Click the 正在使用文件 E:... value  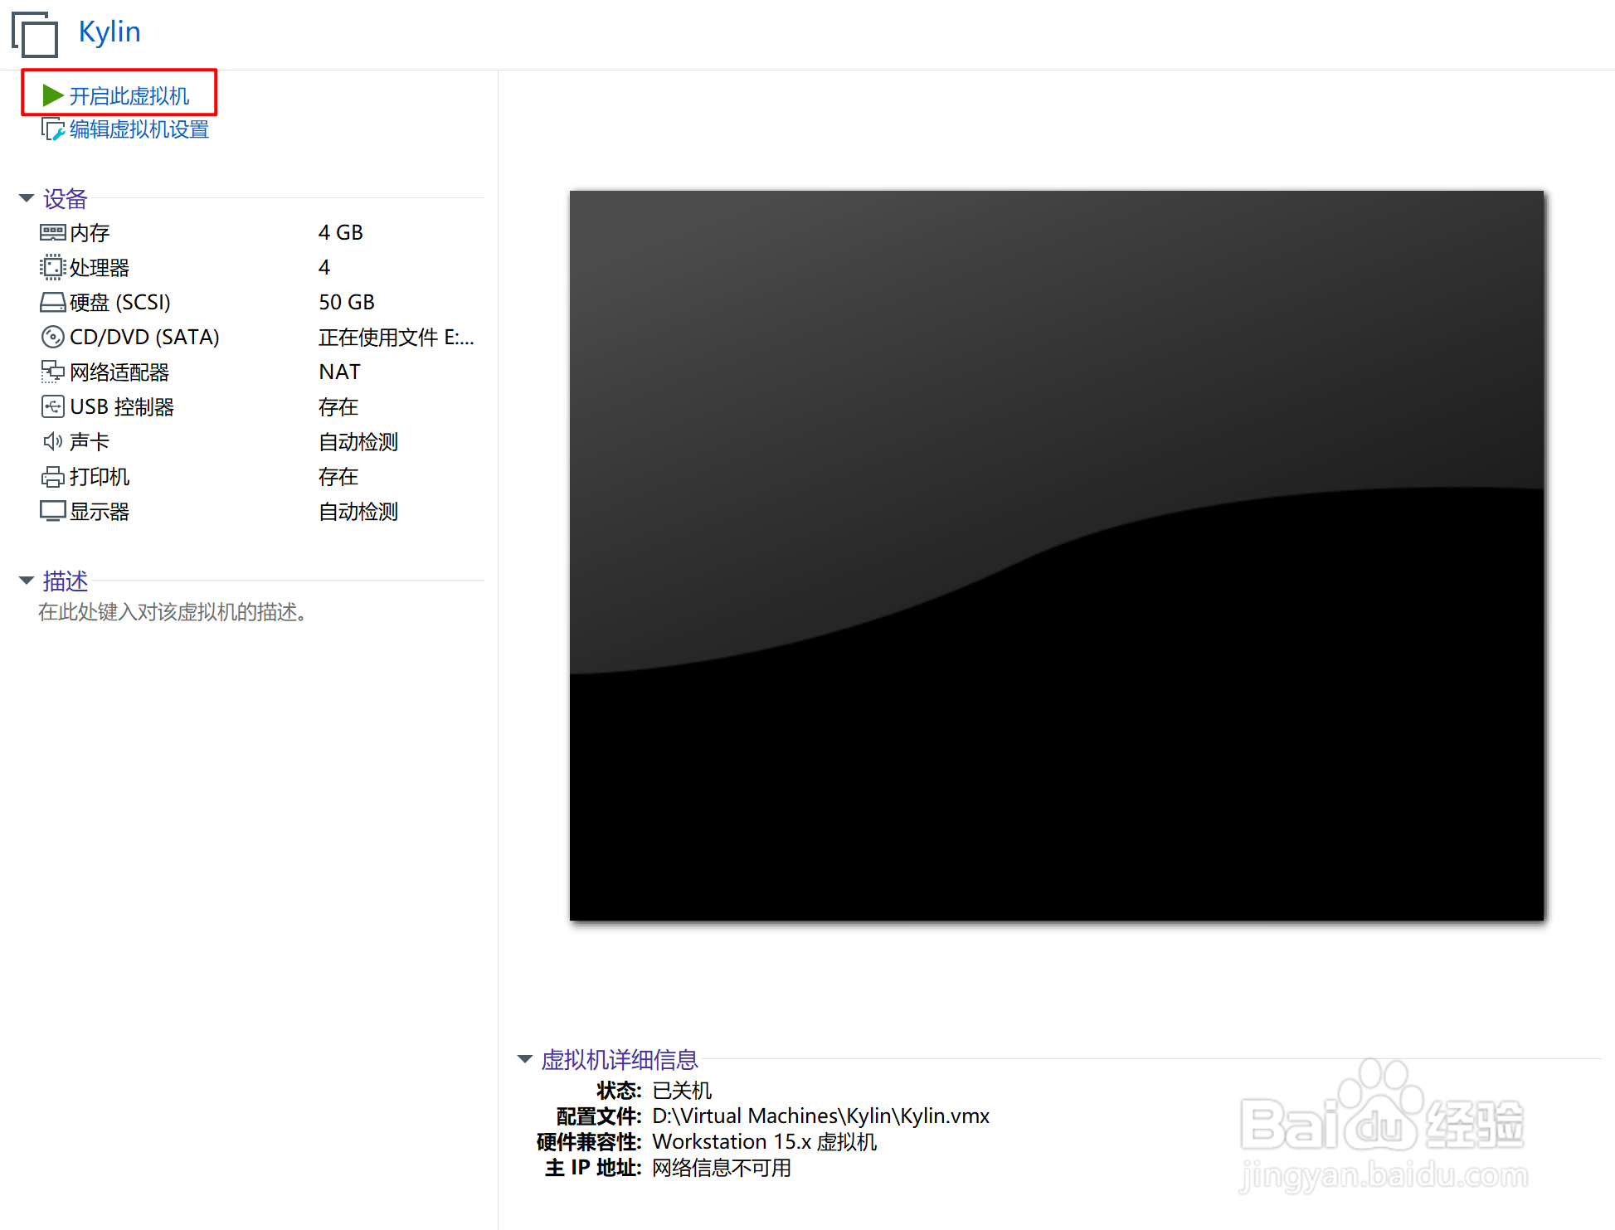396,338
